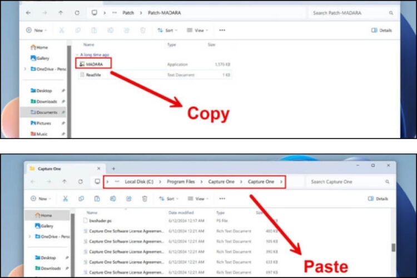Click This PC icon in Patch-MADARA address bar
Screen dimensions: 417x278
(x=94, y=13)
